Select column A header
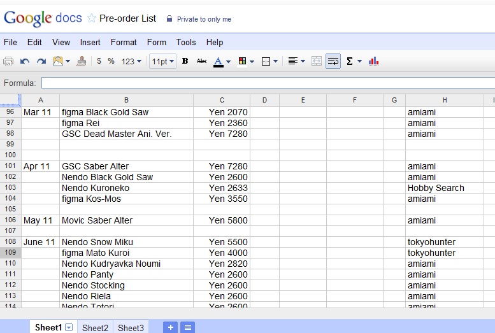This screenshot has height=333, width=495. 40,100
